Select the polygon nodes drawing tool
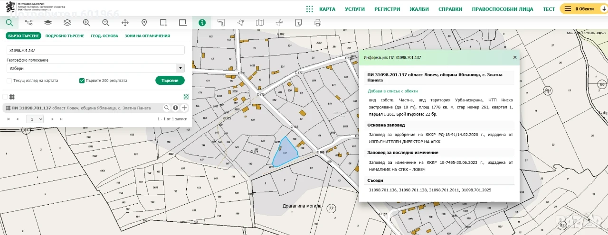This screenshot has height=235, width=608. (240, 22)
